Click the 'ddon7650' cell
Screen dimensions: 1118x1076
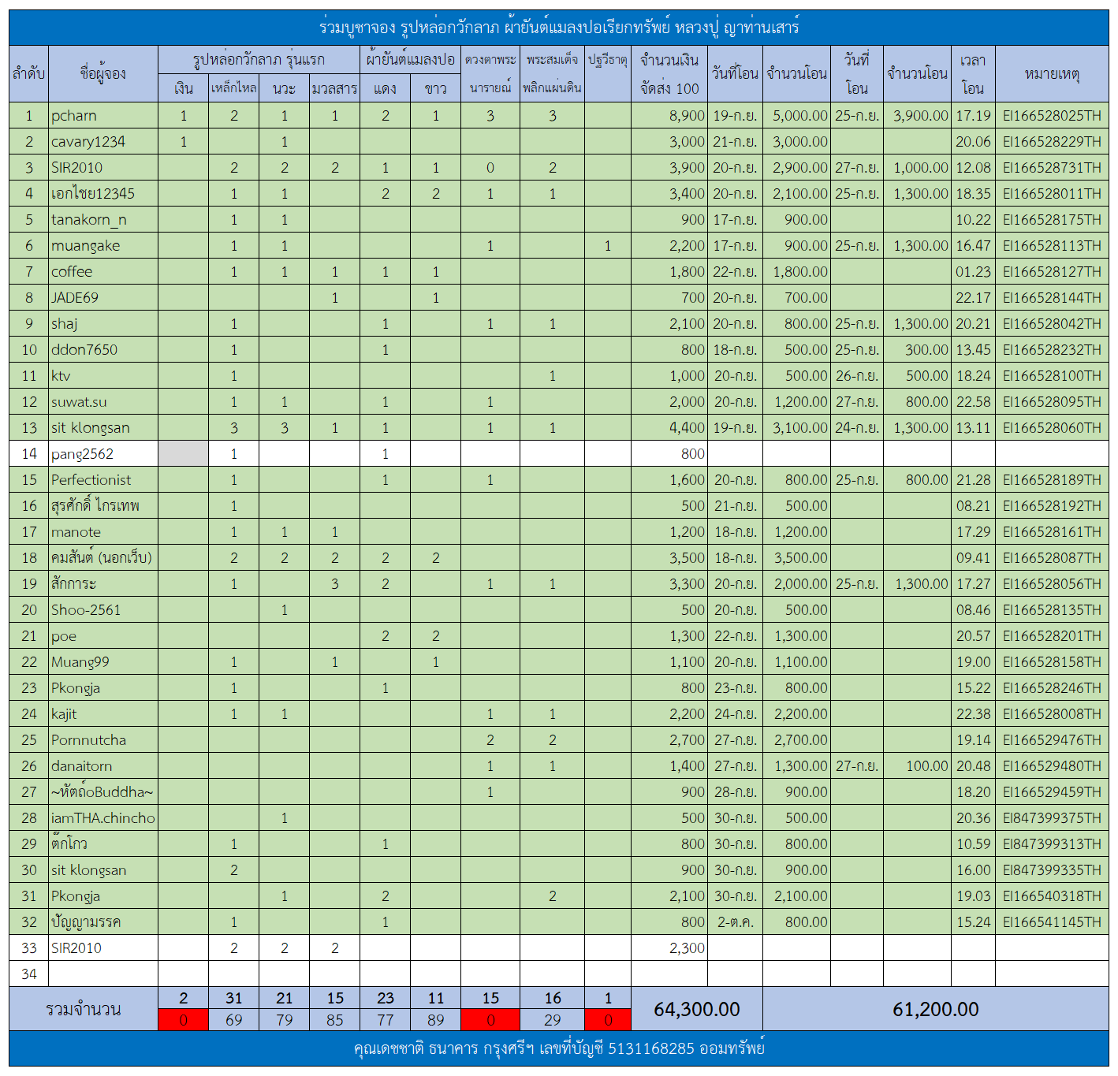[103, 350]
